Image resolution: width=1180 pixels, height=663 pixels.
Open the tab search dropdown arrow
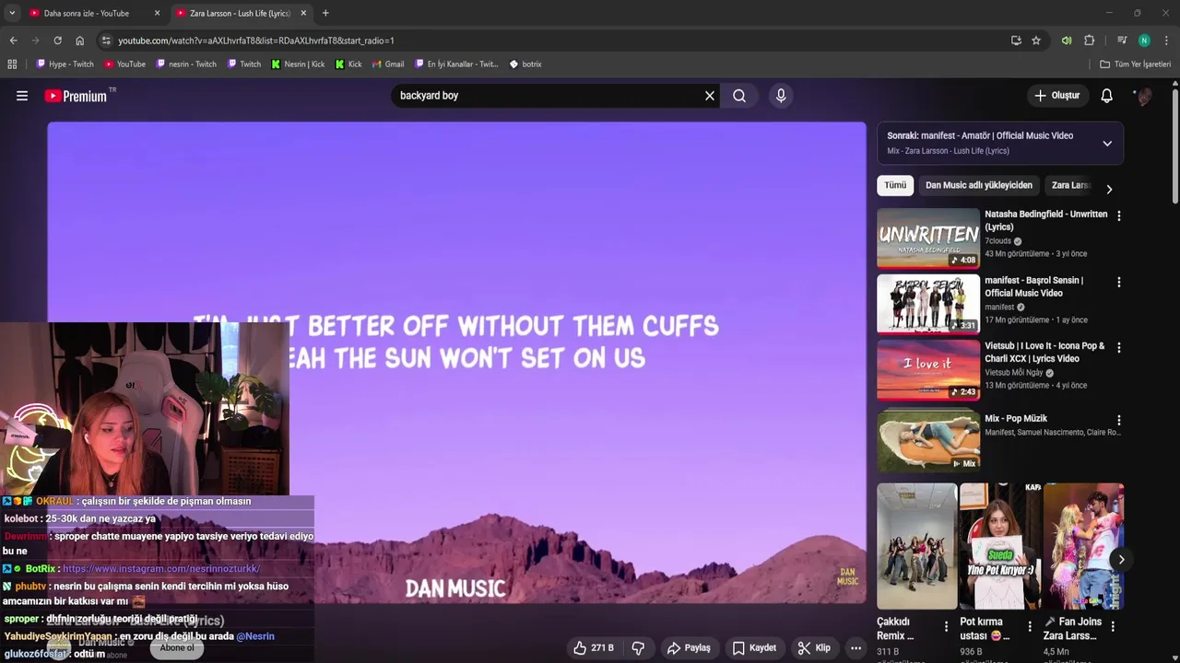[x=11, y=13]
